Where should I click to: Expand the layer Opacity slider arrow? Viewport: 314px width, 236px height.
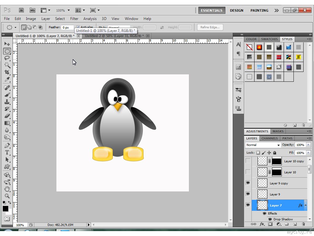tap(308, 145)
